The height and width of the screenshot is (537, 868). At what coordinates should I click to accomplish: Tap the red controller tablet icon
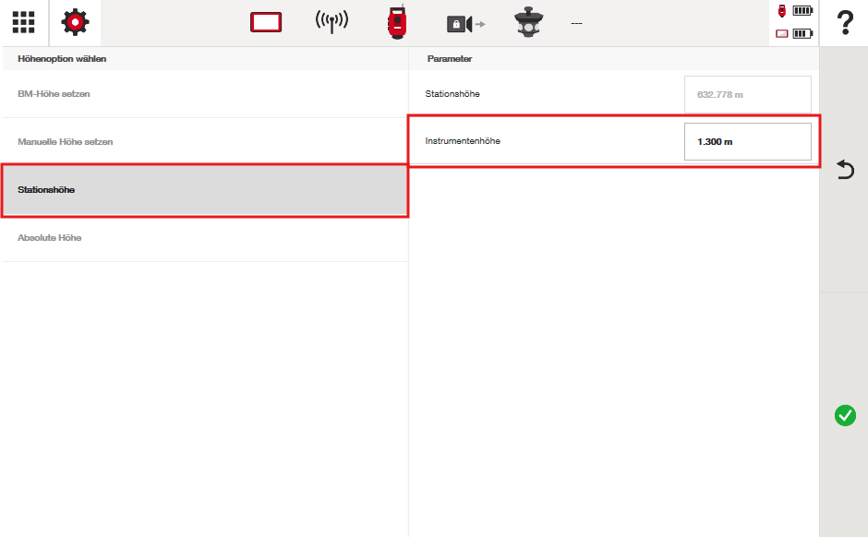tap(266, 23)
